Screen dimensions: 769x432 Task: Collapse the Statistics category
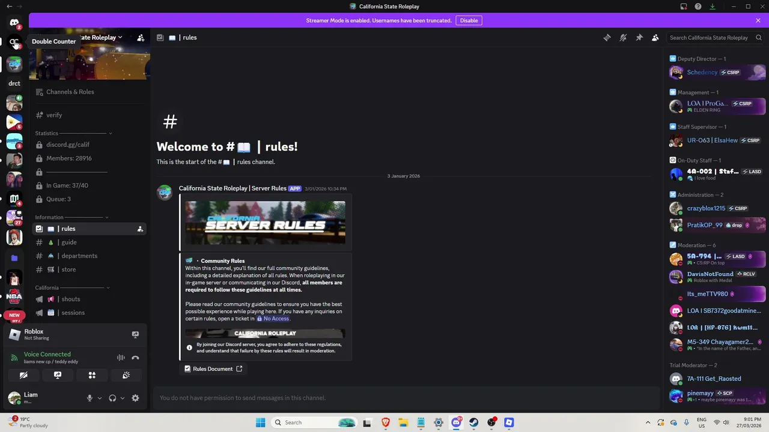click(x=73, y=133)
